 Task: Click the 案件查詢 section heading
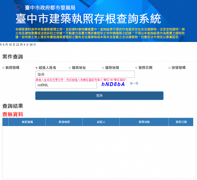[x=13, y=57]
